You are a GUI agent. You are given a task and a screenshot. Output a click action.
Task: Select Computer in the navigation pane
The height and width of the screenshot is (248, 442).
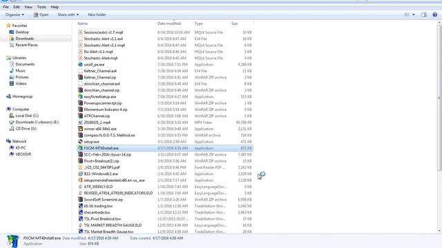(21, 109)
